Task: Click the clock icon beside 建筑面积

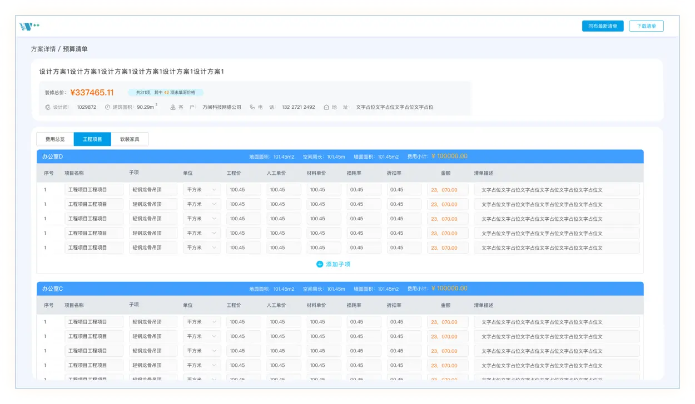Action: (x=107, y=107)
